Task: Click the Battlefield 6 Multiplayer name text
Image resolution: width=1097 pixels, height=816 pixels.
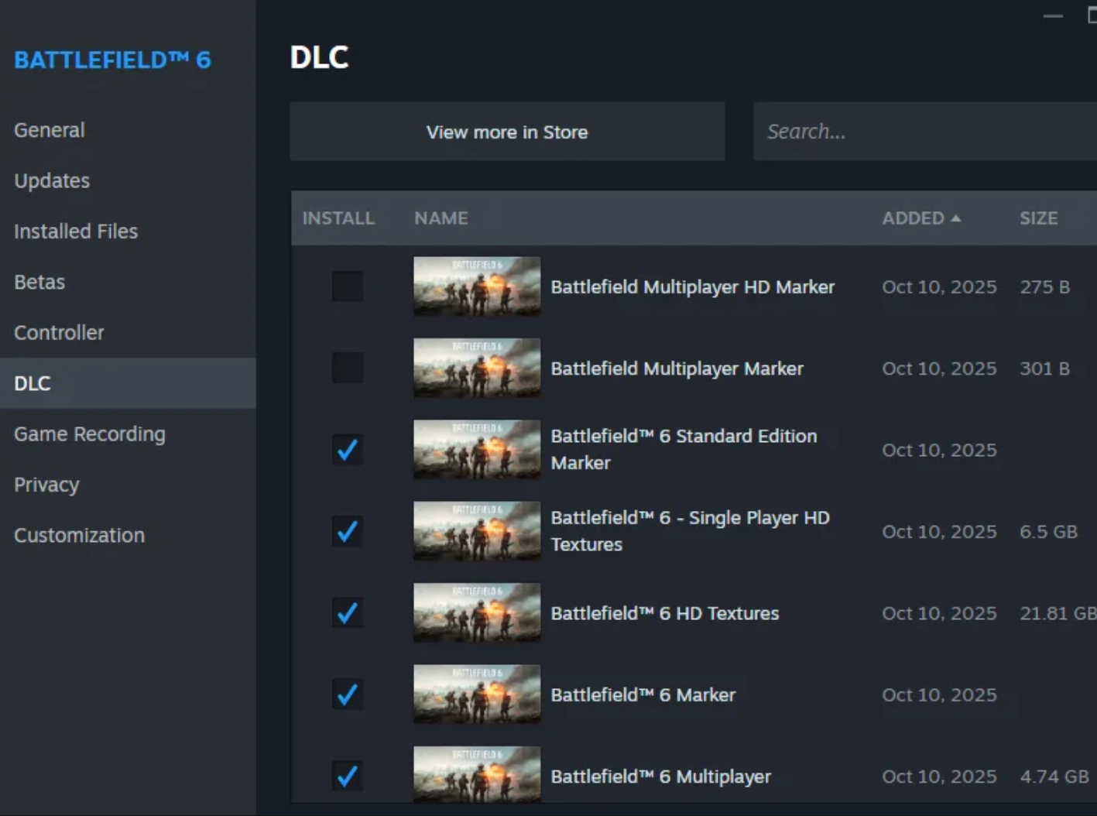Action: (661, 777)
